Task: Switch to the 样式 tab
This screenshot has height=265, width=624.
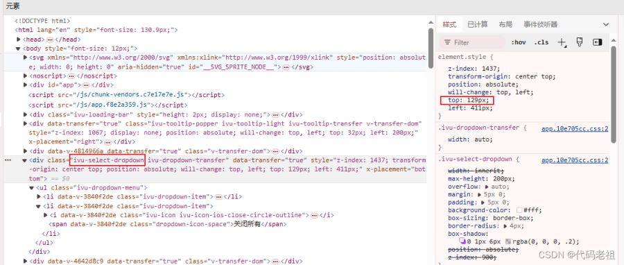Action: (449, 25)
